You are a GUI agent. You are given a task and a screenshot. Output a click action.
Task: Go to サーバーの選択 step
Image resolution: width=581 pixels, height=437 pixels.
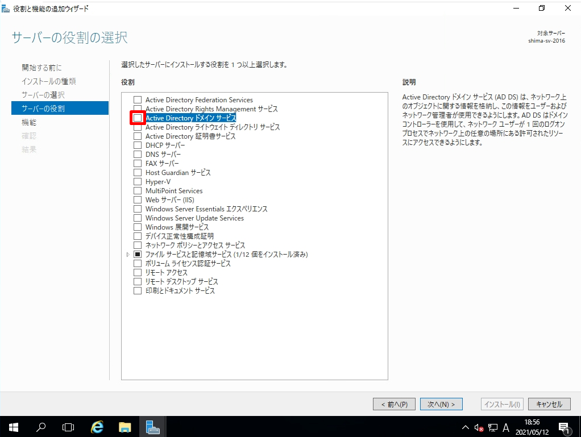[43, 95]
